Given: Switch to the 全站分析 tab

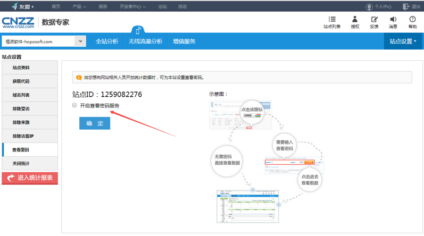Looking at the screenshot, I should click(107, 42).
